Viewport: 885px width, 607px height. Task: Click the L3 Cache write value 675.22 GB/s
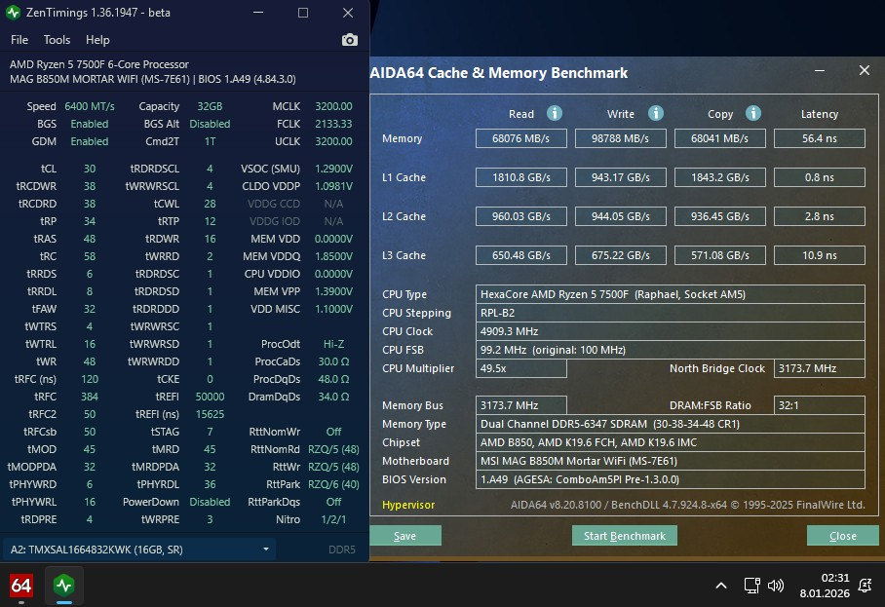coord(620,255)
